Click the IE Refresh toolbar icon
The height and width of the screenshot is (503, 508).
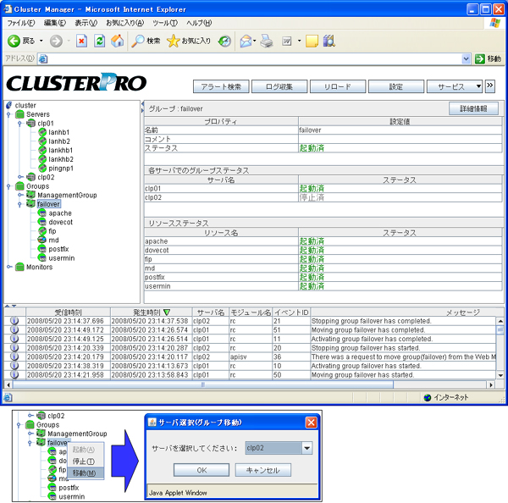click(100, 41)
